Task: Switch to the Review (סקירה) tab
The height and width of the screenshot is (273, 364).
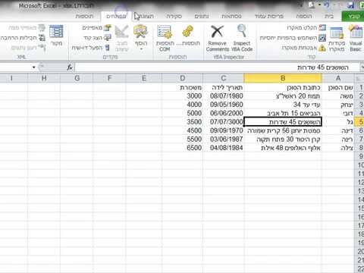Action: coord(174,16)
